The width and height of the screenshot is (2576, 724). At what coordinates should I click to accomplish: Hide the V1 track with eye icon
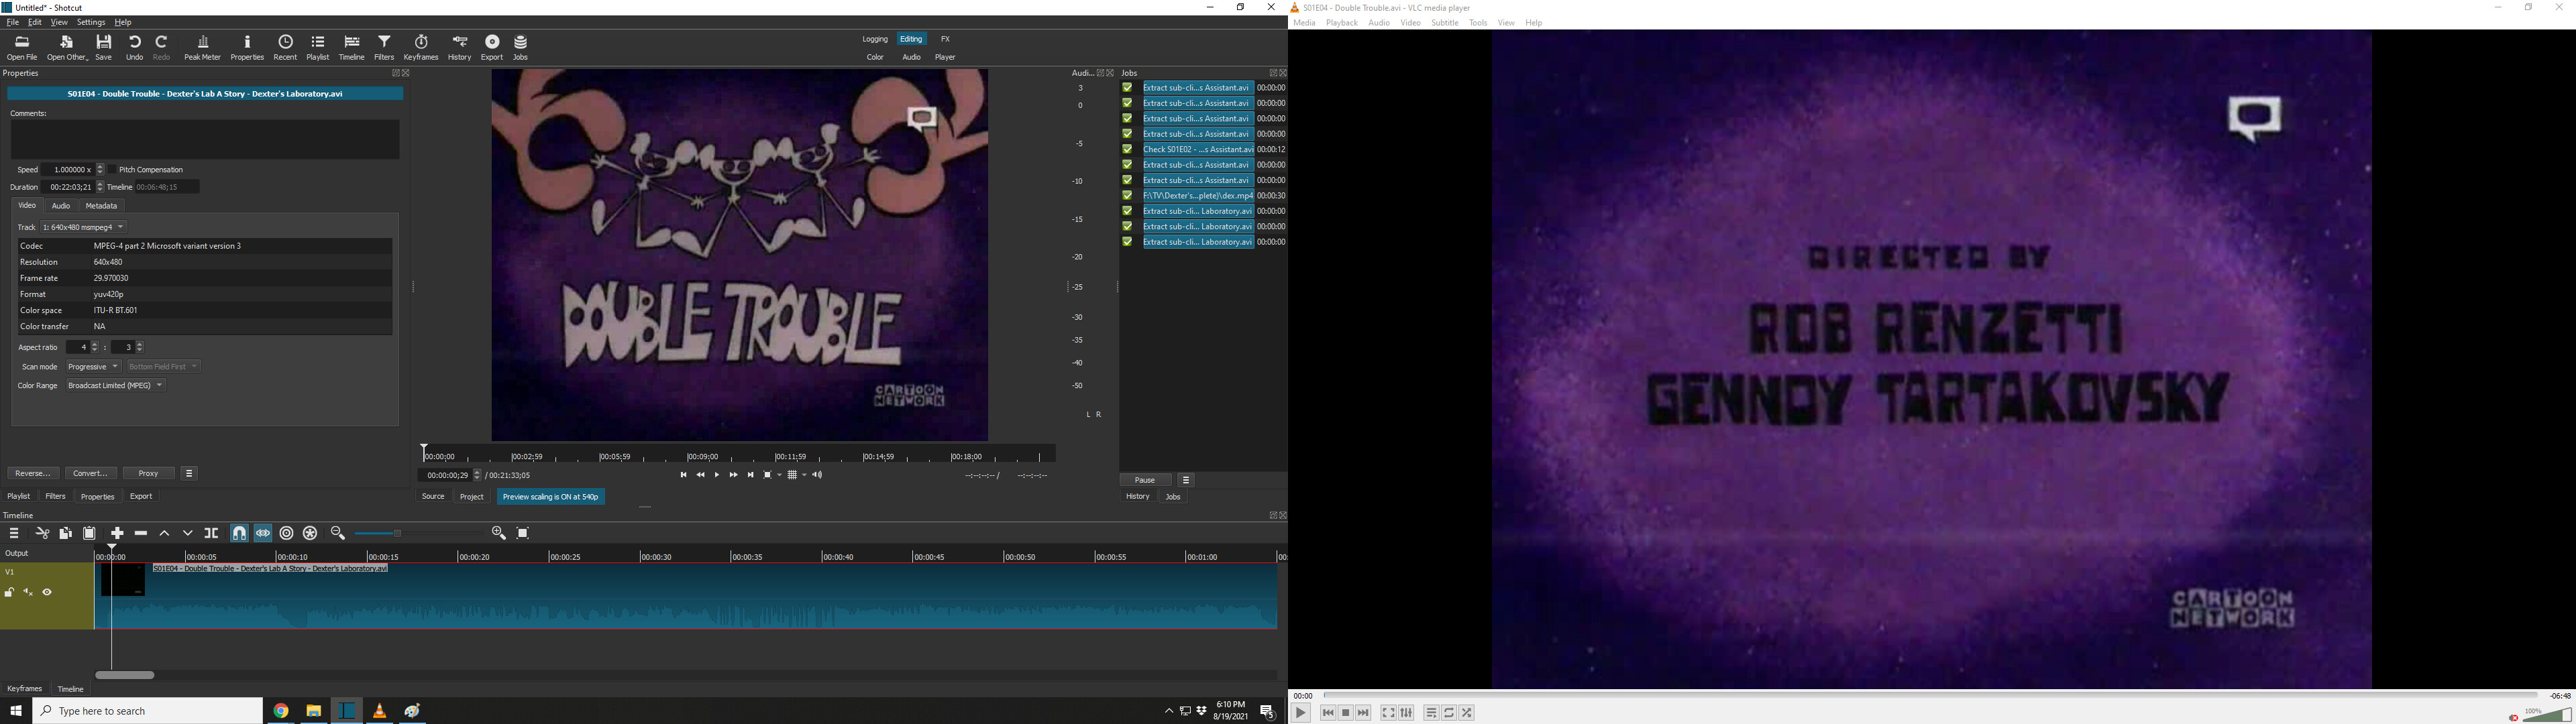(47, 593)
